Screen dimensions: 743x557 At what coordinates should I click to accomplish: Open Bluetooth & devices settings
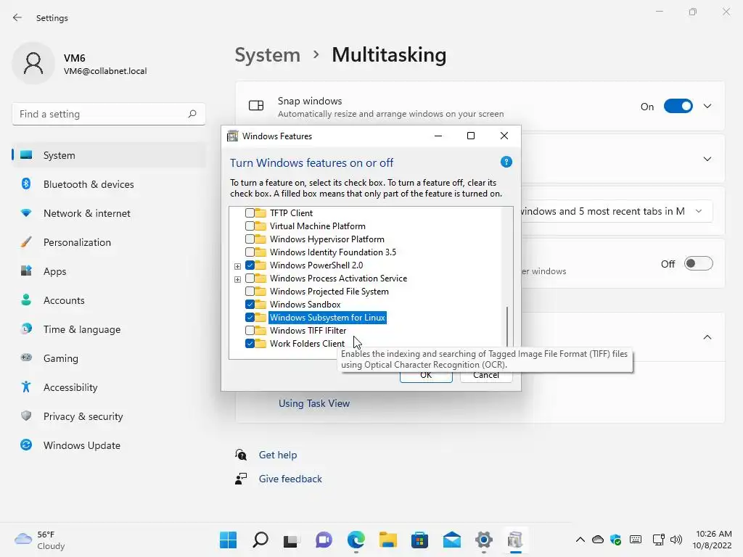coord(109,184)
